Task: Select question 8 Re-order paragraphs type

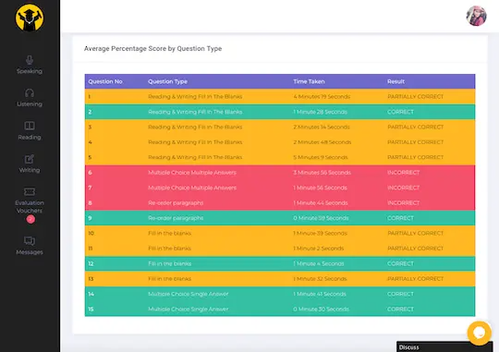Action: pos(176,203)
